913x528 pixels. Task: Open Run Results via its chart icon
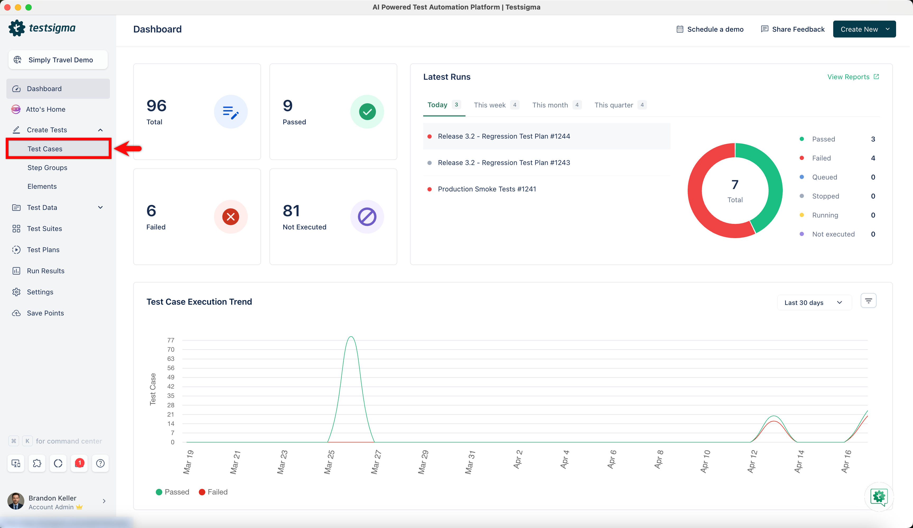click(16, 271)
